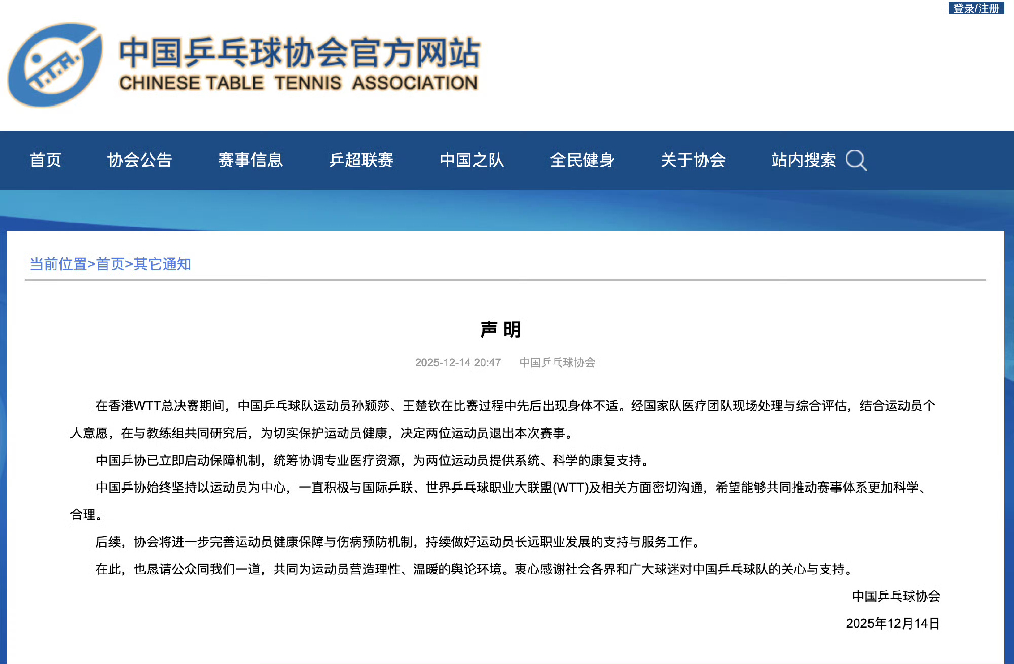Open 其它通知 breadcrumb link
The width and height of the screenshot is (1014, 664).
[x=162, y=264]
